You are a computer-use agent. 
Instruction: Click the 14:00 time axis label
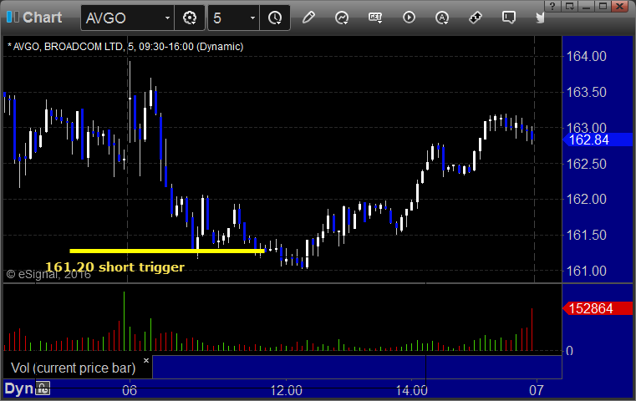(412, 390)
